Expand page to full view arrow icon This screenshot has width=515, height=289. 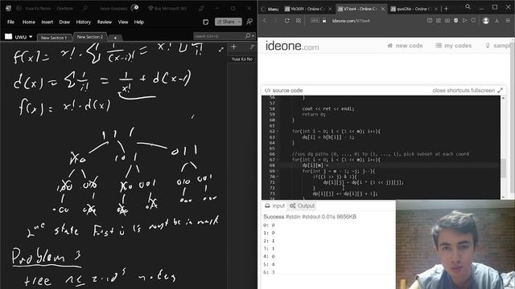221,50
